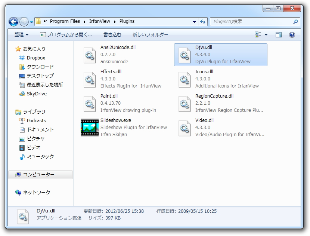
Task: Click the back navigation button
Action: pyautogui.click(x=13, y=22)
